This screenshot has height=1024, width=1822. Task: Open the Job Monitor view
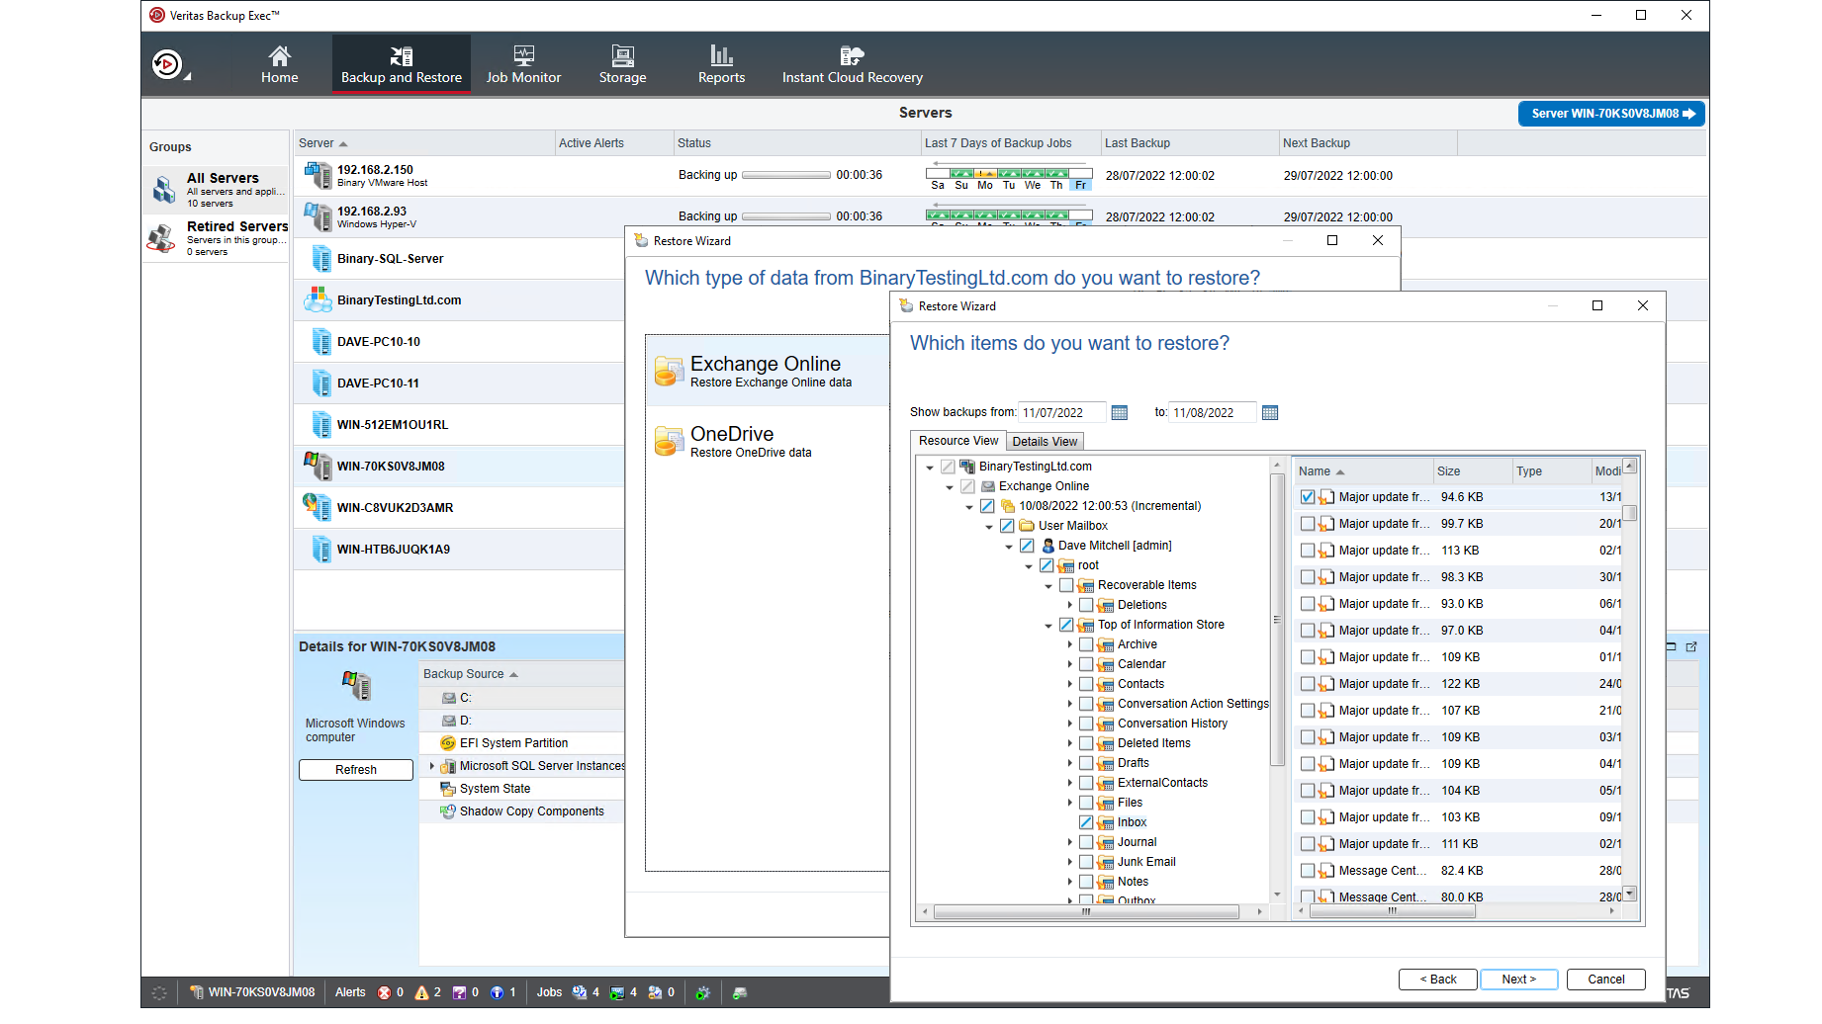pos(523,63)
